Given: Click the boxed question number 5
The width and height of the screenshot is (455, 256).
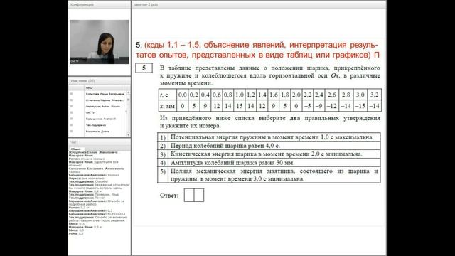Looking at the screenshot, I should (144, 68).
